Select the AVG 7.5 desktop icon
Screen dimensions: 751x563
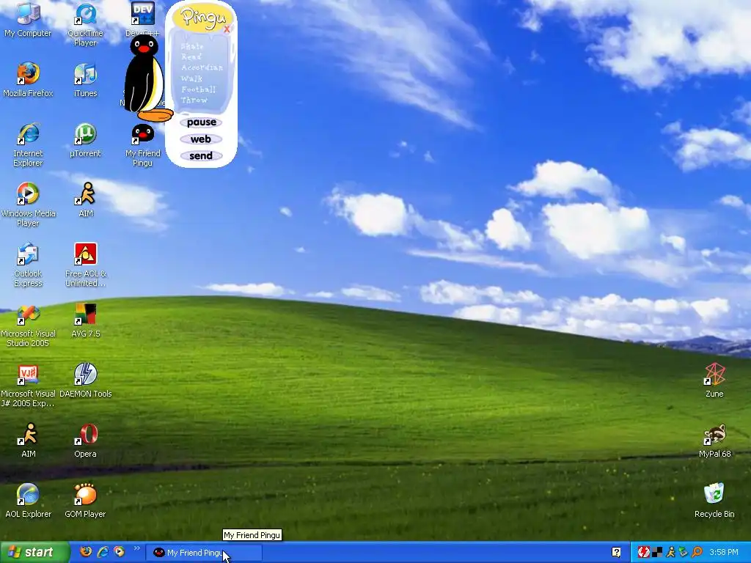[86, 320]
